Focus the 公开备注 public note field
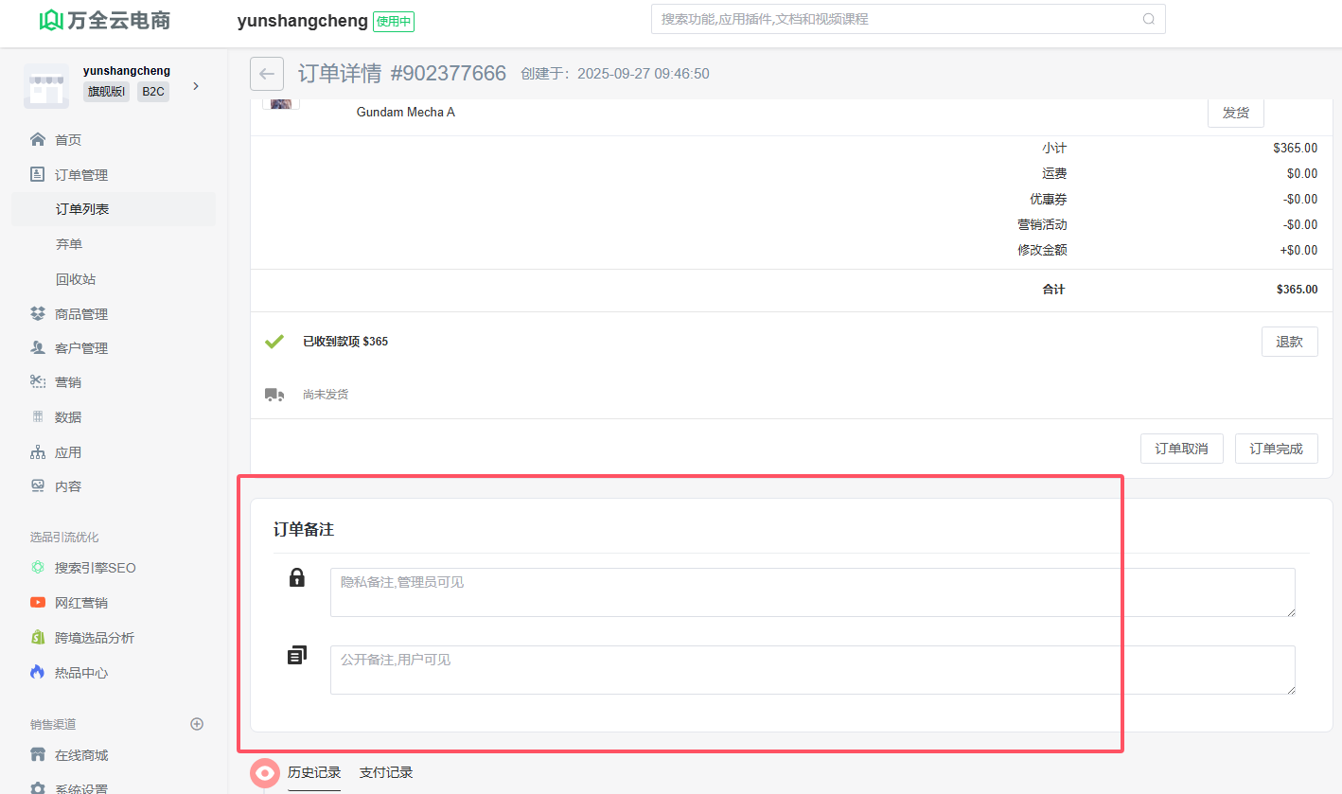The image size is (1342, 794). pos(812,670)
